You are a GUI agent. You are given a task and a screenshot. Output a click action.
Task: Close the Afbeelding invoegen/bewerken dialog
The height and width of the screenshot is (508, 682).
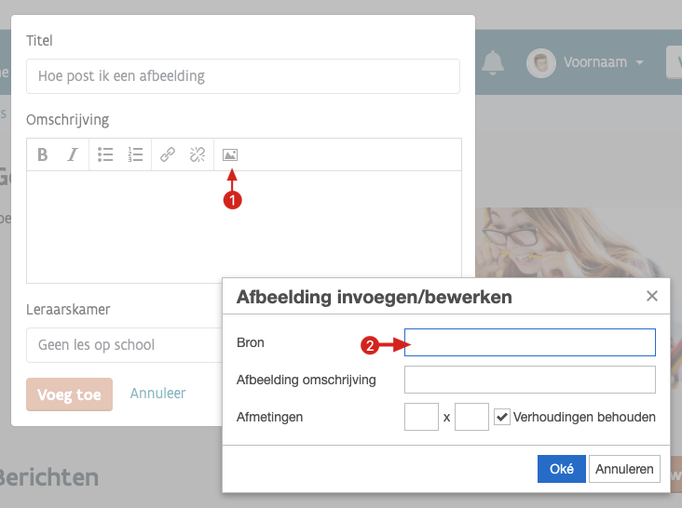point(651,296)
